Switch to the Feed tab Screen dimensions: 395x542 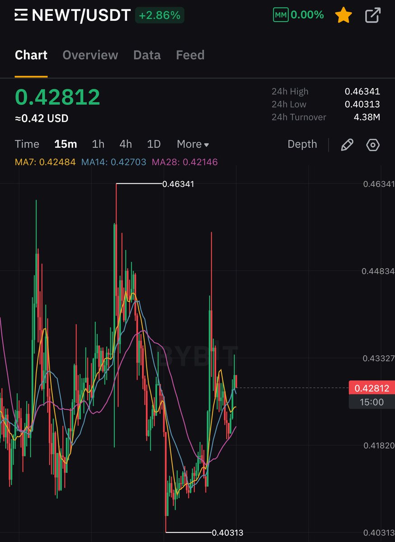pos(190,55)
